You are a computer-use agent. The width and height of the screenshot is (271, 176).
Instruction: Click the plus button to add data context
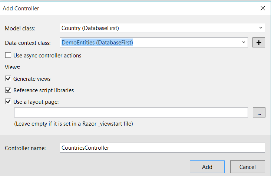pyautogui.click(x=259, y=43)
